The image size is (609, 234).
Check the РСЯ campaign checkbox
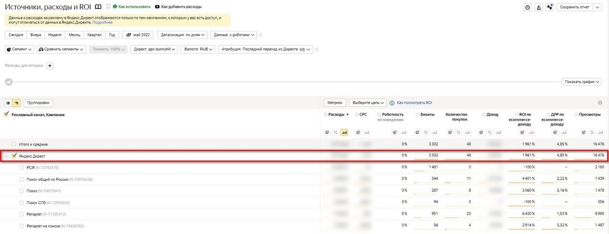[x=21, y=167]
